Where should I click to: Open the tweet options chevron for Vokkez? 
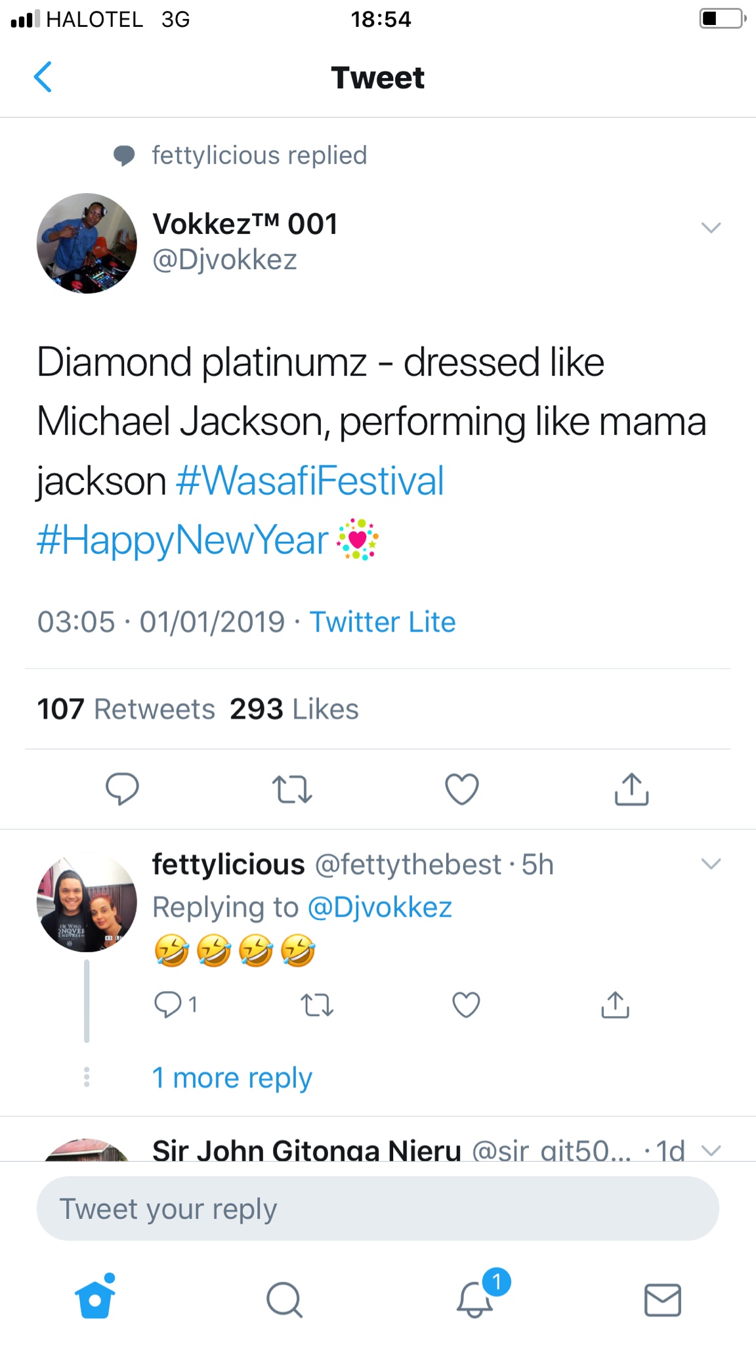[711, 228]
